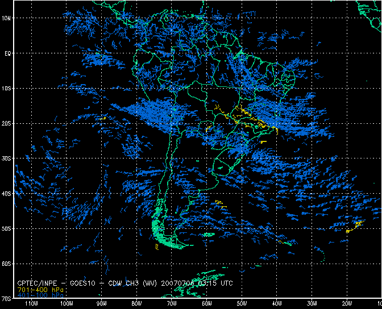Click the 60S latitude label
The height and width of the screenshot is (309, 382).
[7, 264]
